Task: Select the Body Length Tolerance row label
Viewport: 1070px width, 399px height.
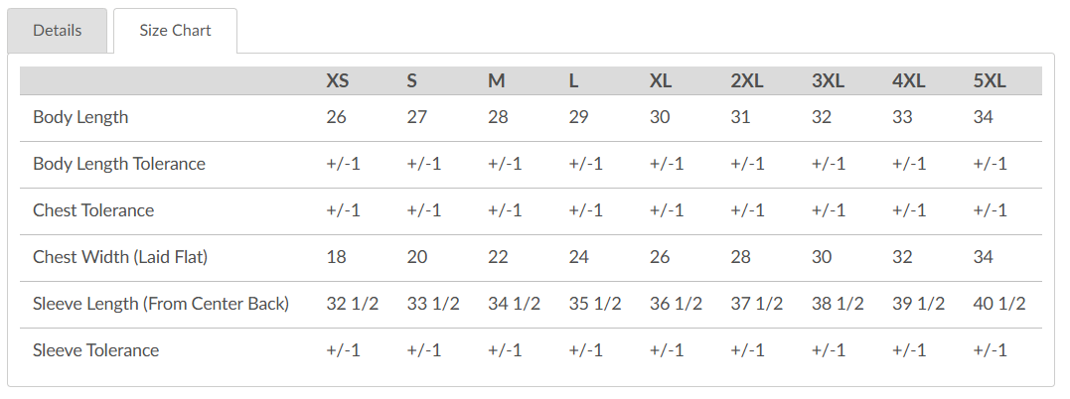Action: point(119,164)
